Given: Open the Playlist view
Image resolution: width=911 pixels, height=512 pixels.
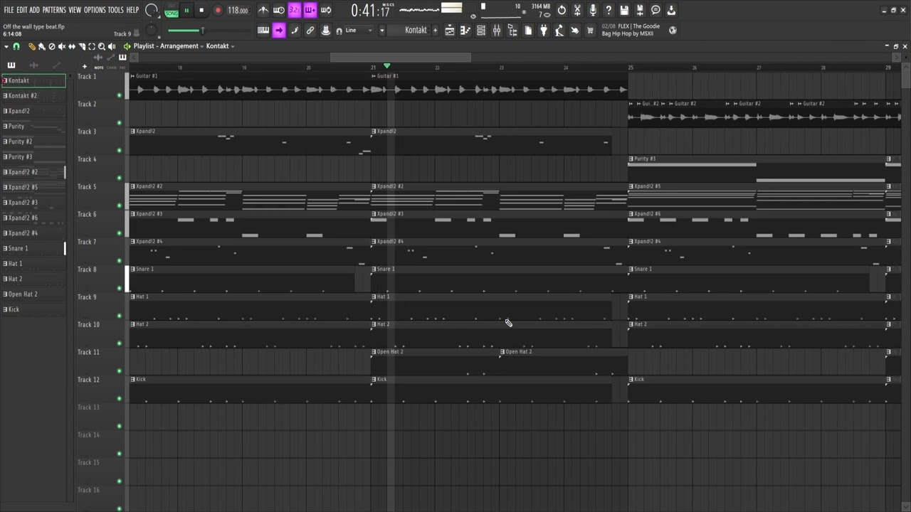Looking at the screenshot, I should click(x=450, y=31).
